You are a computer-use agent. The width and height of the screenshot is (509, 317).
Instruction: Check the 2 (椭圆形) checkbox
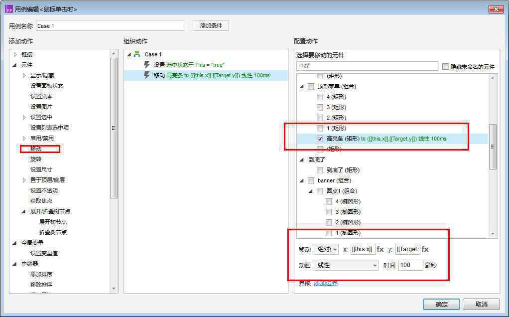[329, 222]
